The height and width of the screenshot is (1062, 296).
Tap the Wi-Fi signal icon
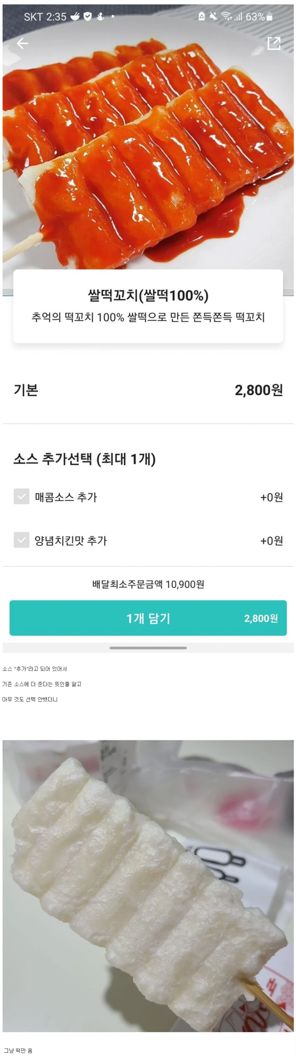point(226,16)
